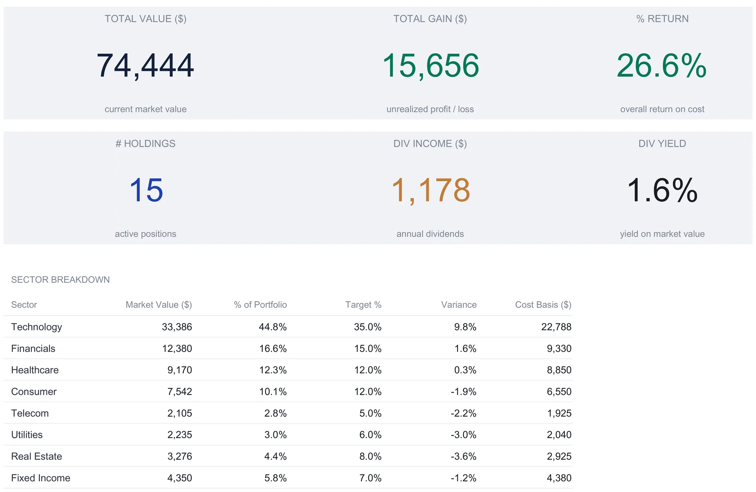Select the Consumer sector row label
Viewport: 756px width, 492px height.
tap(34, 391)
